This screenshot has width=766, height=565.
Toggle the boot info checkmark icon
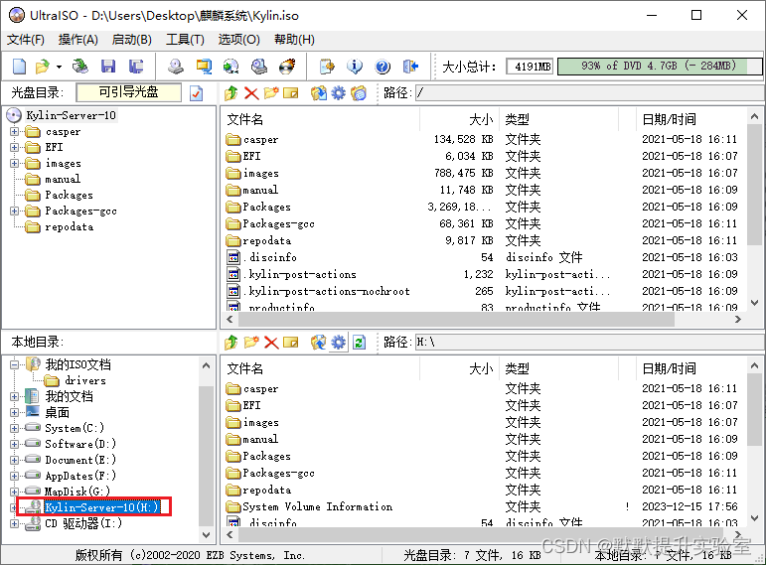click(197, 92)
